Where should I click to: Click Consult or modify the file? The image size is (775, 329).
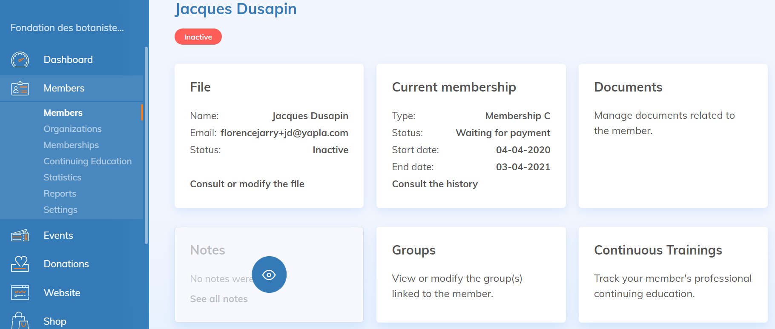click(247, 184)
